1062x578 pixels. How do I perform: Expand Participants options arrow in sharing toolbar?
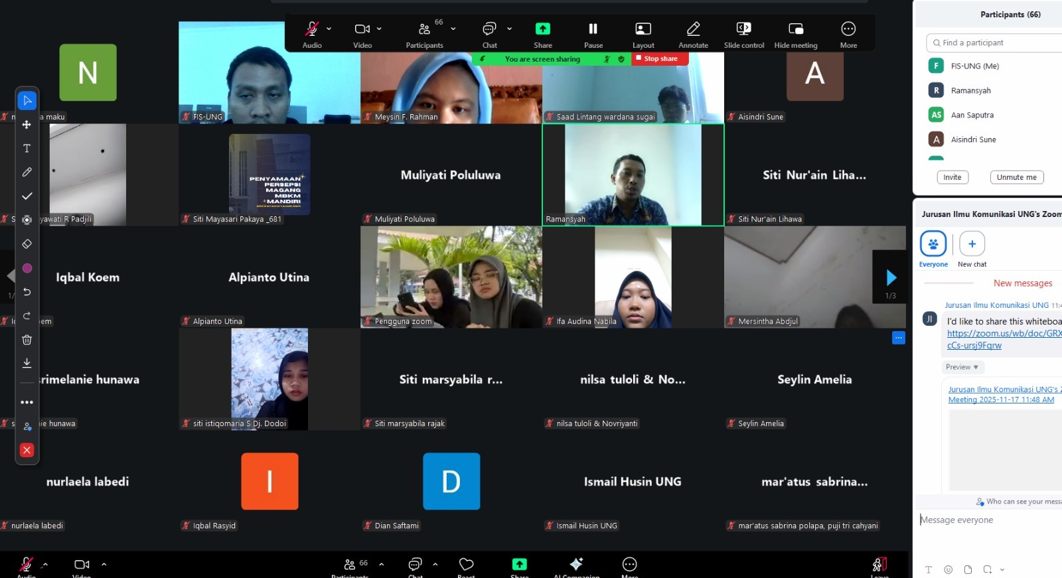[x=453, y=29]
